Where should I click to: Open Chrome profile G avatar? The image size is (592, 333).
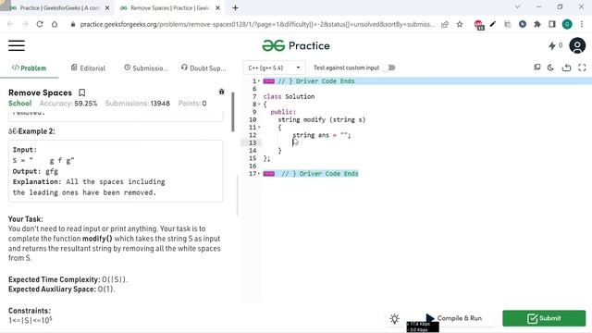pos(567,24)
